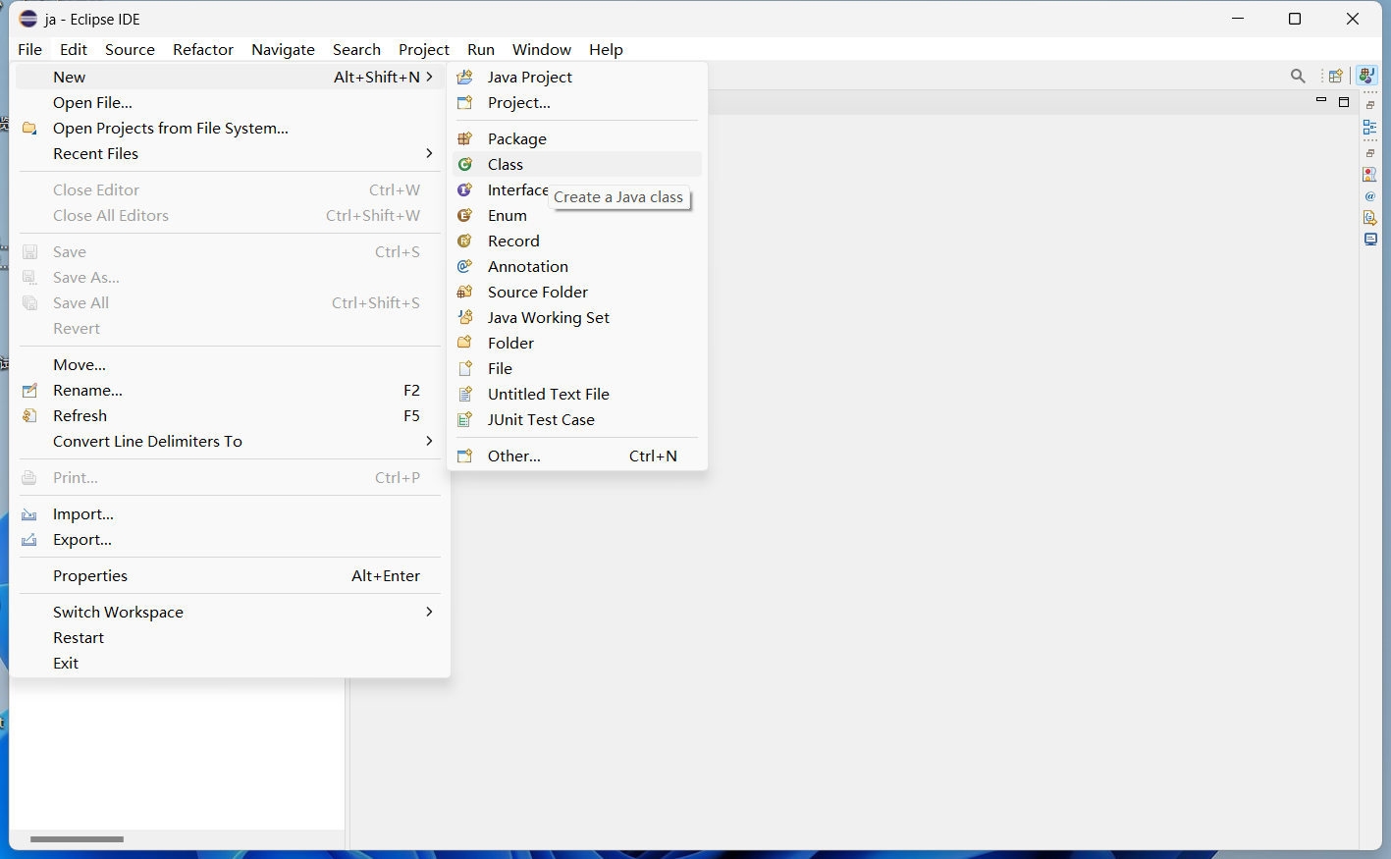The image size is (1391, 859).
Task: Show the Javadoc @ view icon
Action: click(1370, 196)
